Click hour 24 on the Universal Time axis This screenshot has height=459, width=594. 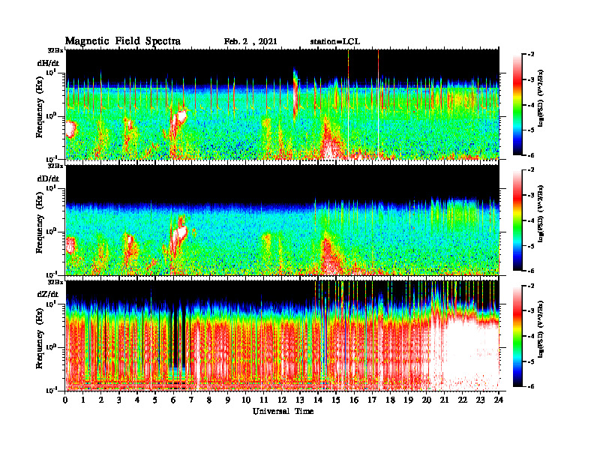tap(499, 400)
